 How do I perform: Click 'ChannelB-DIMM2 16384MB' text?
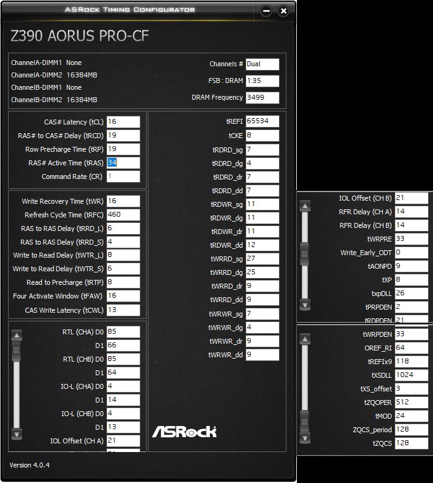coord(54,100)
